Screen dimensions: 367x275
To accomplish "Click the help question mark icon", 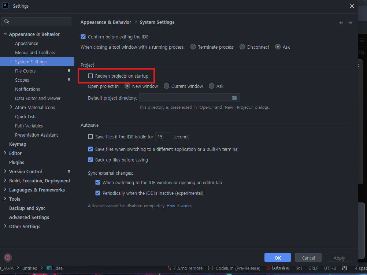I will click(8, 257).
